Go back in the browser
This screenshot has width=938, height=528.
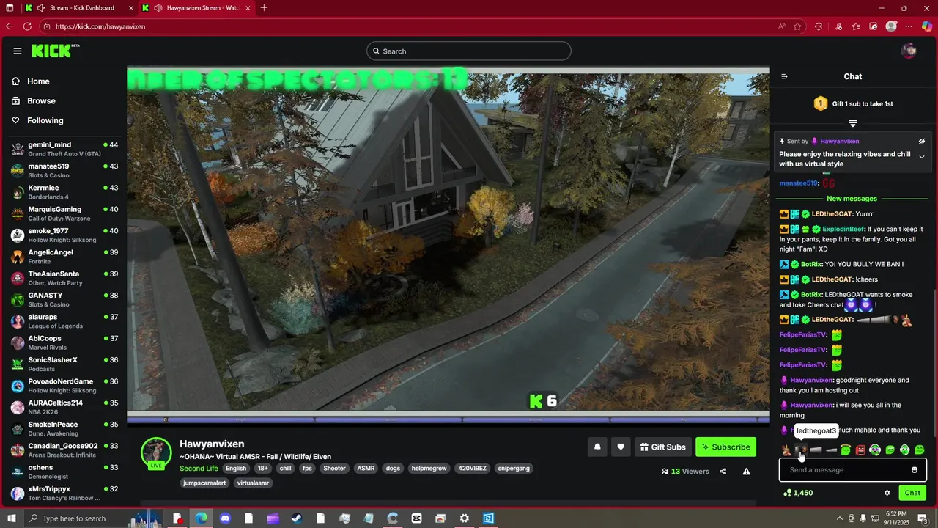click(10, 26)
